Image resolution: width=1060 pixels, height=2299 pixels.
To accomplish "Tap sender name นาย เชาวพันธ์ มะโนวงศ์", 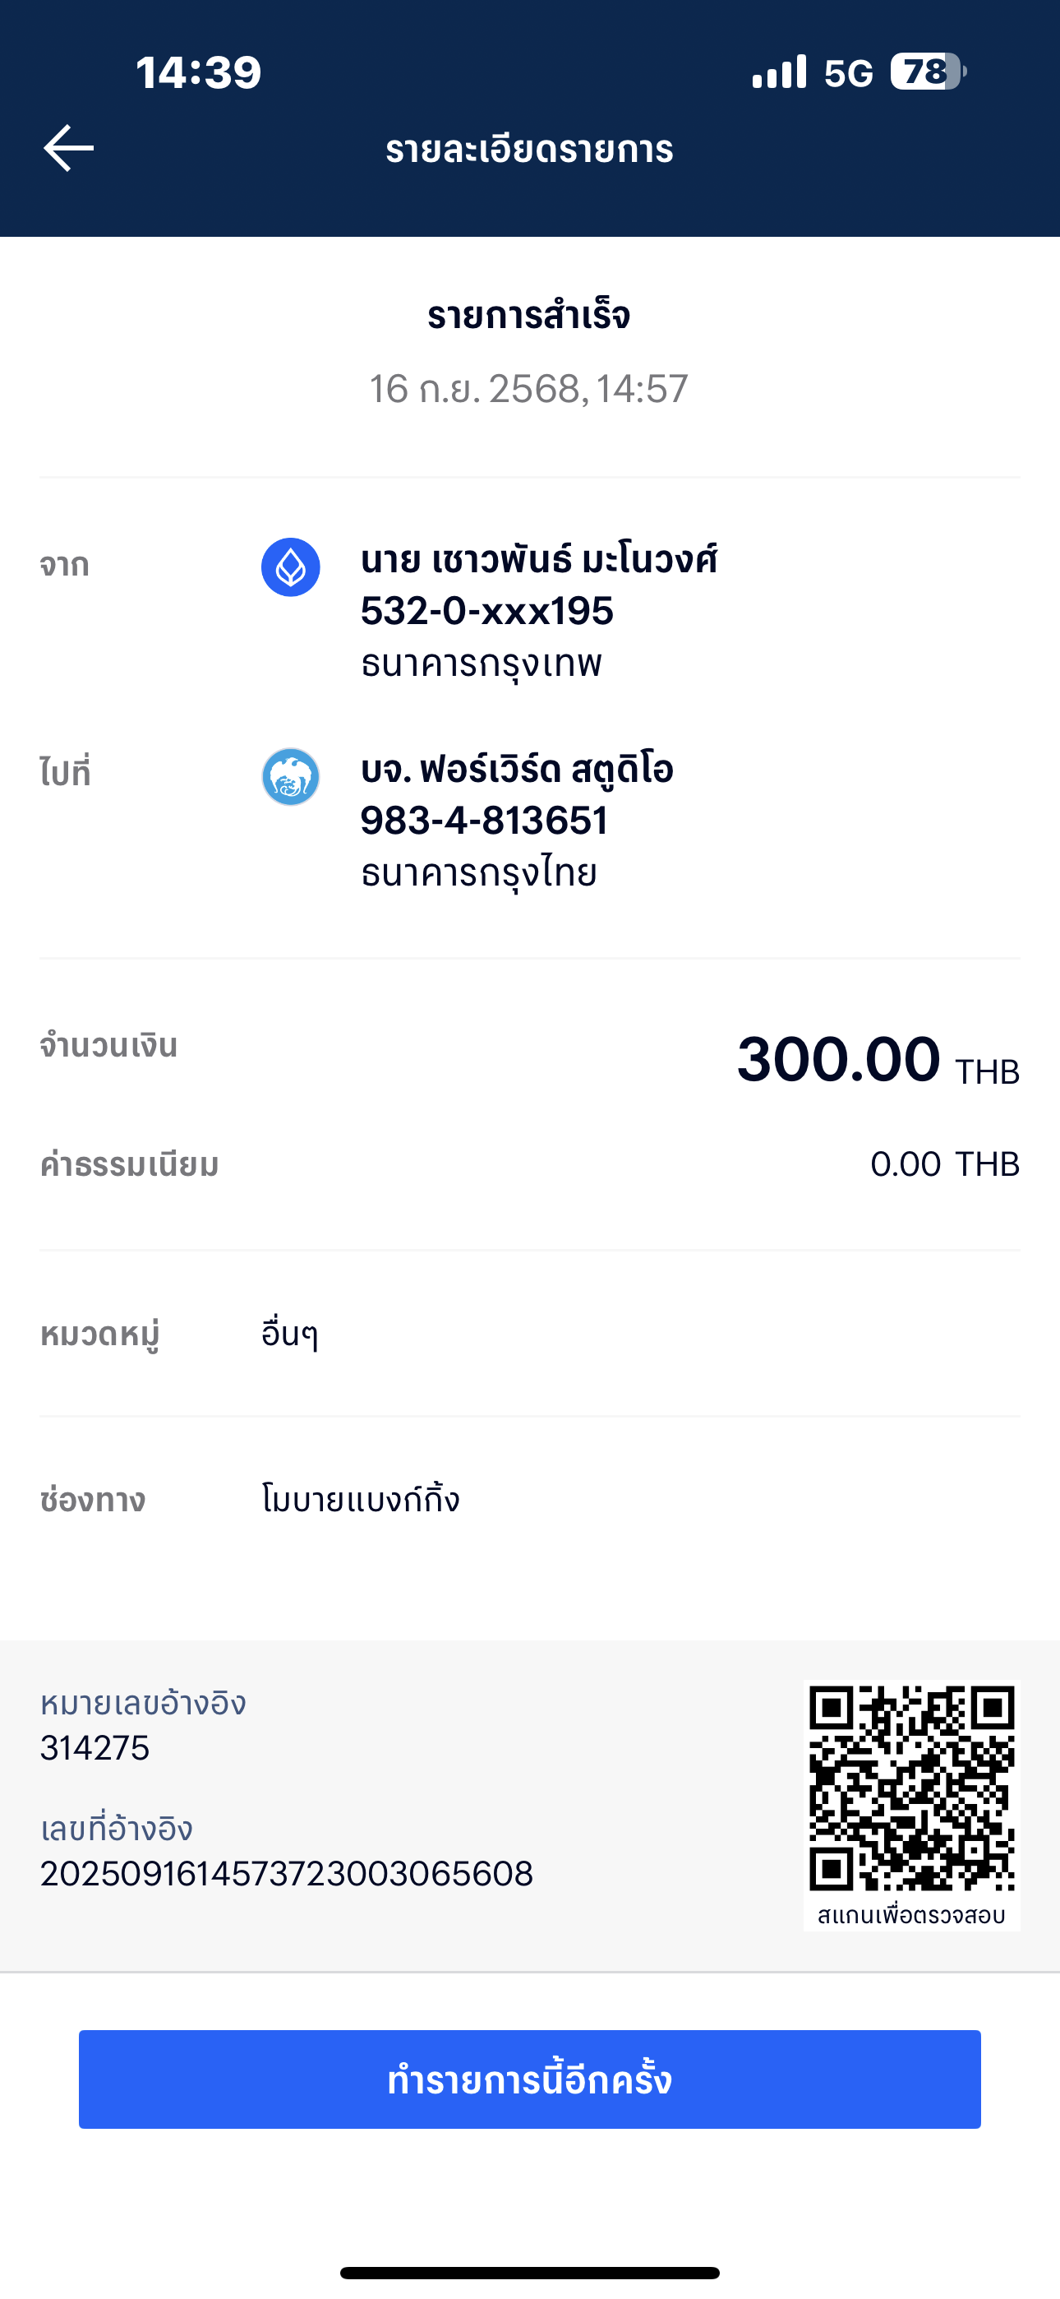I will tap(539, 561).
